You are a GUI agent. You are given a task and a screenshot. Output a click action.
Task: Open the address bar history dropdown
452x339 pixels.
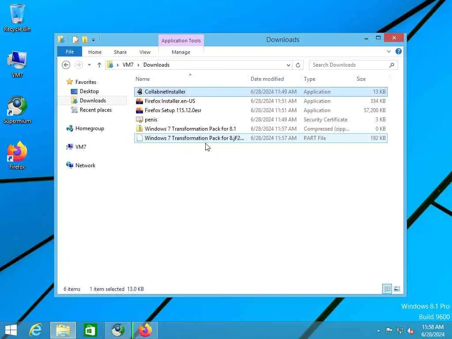pos(288,65)
